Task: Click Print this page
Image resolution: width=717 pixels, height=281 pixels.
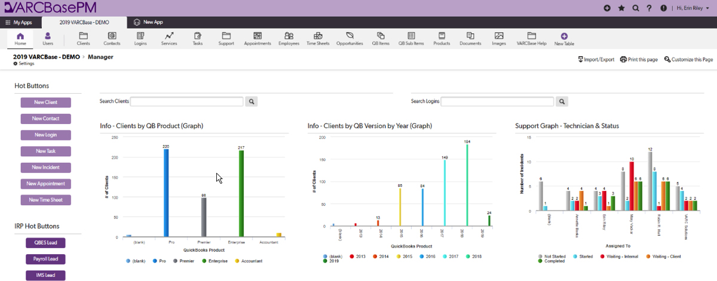Action: (639, 60)
